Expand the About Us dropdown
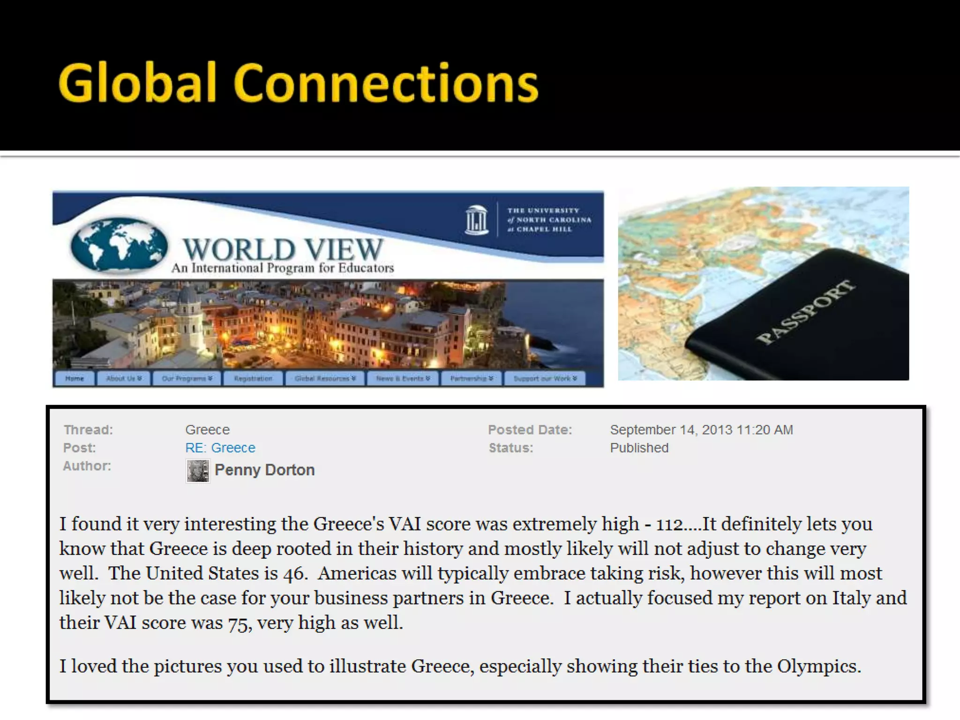The height and width of the screenshot is (720, 960). pos(124,378)
